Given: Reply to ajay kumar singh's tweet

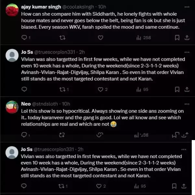Looking at the screenshot, I should coord(24,38).
